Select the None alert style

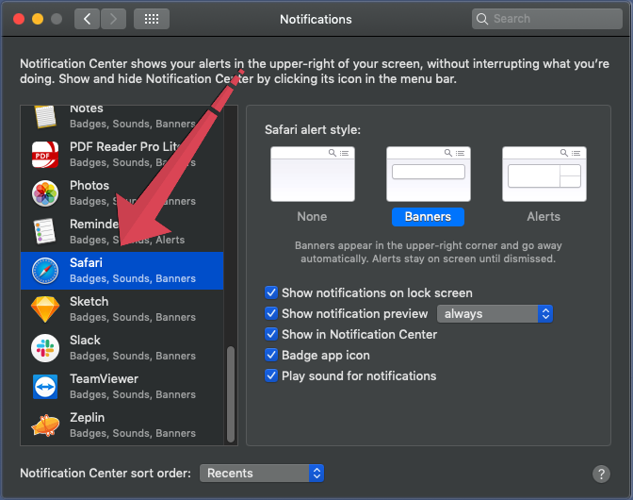(312, 175)
